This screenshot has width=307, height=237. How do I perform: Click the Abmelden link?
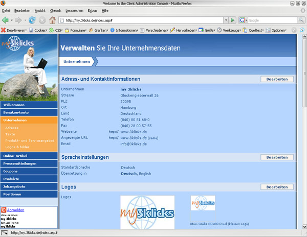click(16, 210)
